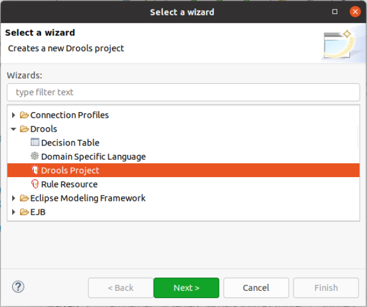Collapse the Drools tree node
Viewport: 367px width, 307px height.
click(x=14, y=129)
